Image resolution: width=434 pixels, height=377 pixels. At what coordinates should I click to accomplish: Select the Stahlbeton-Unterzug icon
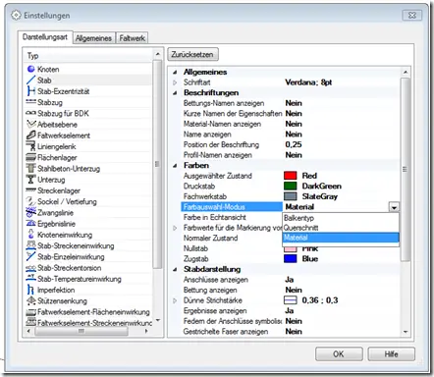[30, 168]
